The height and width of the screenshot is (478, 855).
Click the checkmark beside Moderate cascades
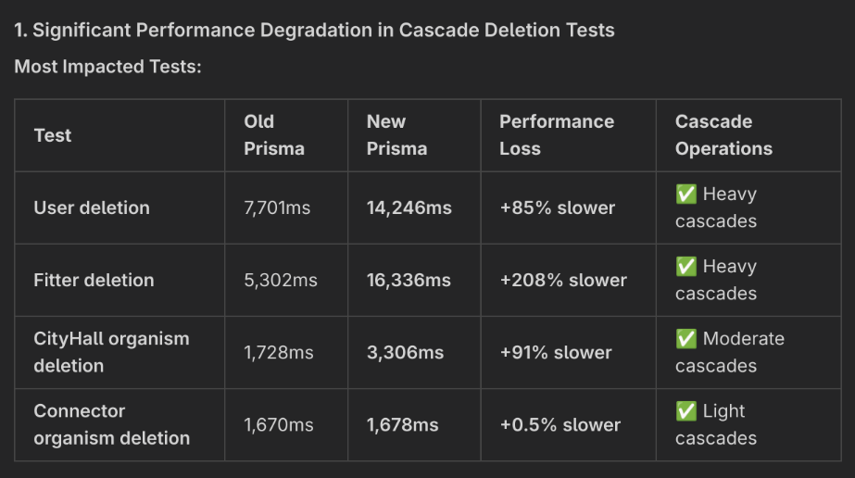point(686,339)
